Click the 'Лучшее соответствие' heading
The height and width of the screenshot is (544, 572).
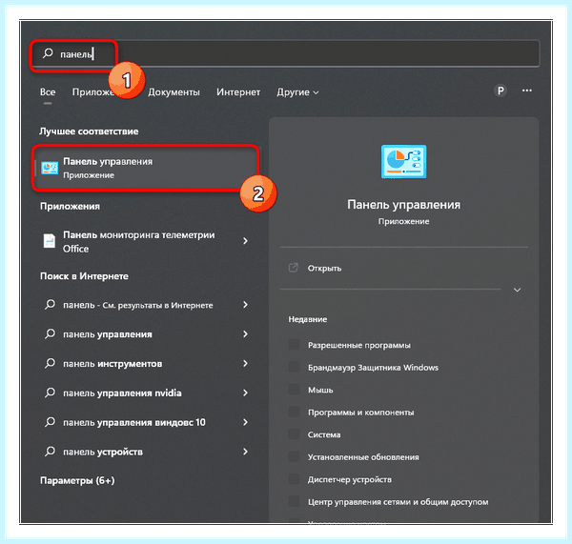pyautogui.click(x=89, y=131)
